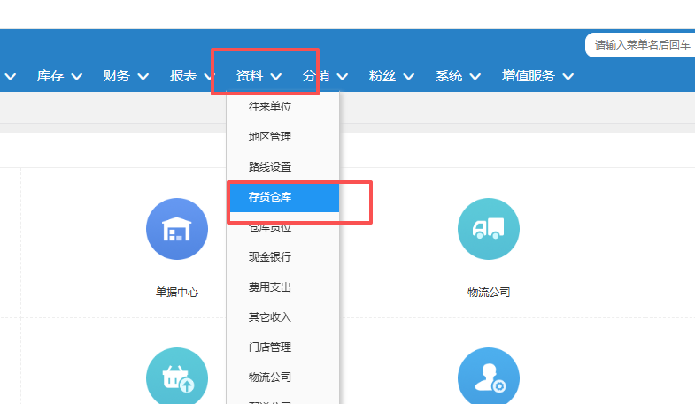Screen dimensions: 695x404
Task: Expand the chevron next to 财务
Action: click(143, 77)
